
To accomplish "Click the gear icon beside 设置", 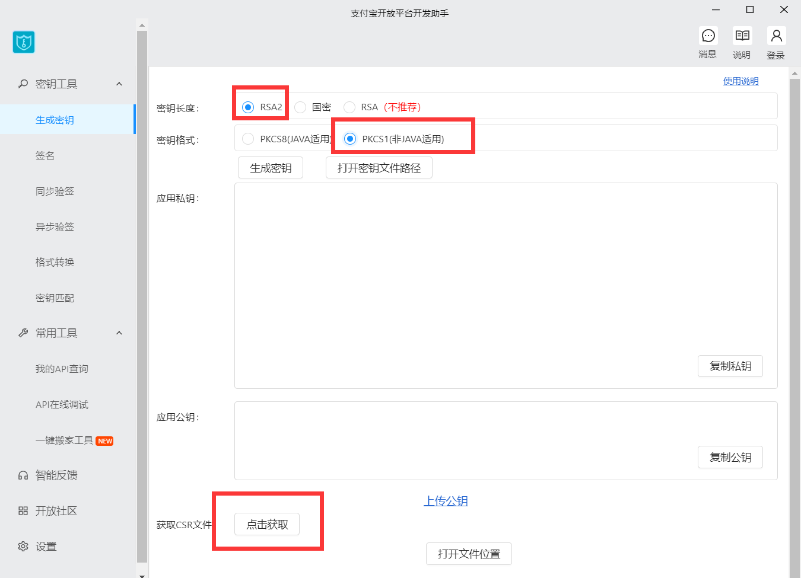I will coord(23,546).
